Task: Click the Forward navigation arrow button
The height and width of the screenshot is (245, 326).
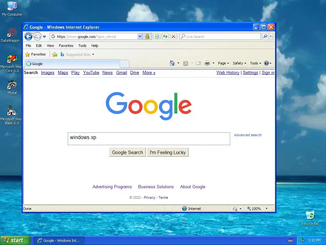Action: (x=38, y=37)
